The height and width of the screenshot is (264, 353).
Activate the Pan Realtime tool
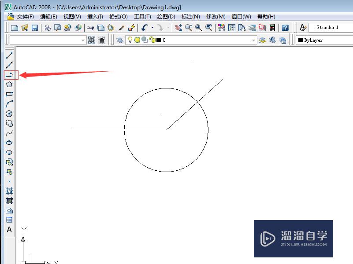[x=179, y=27]
